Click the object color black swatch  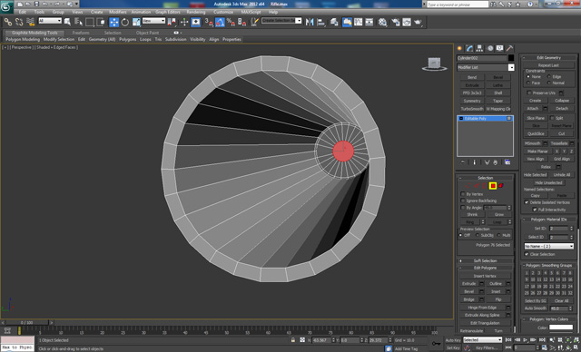(511, 58)
